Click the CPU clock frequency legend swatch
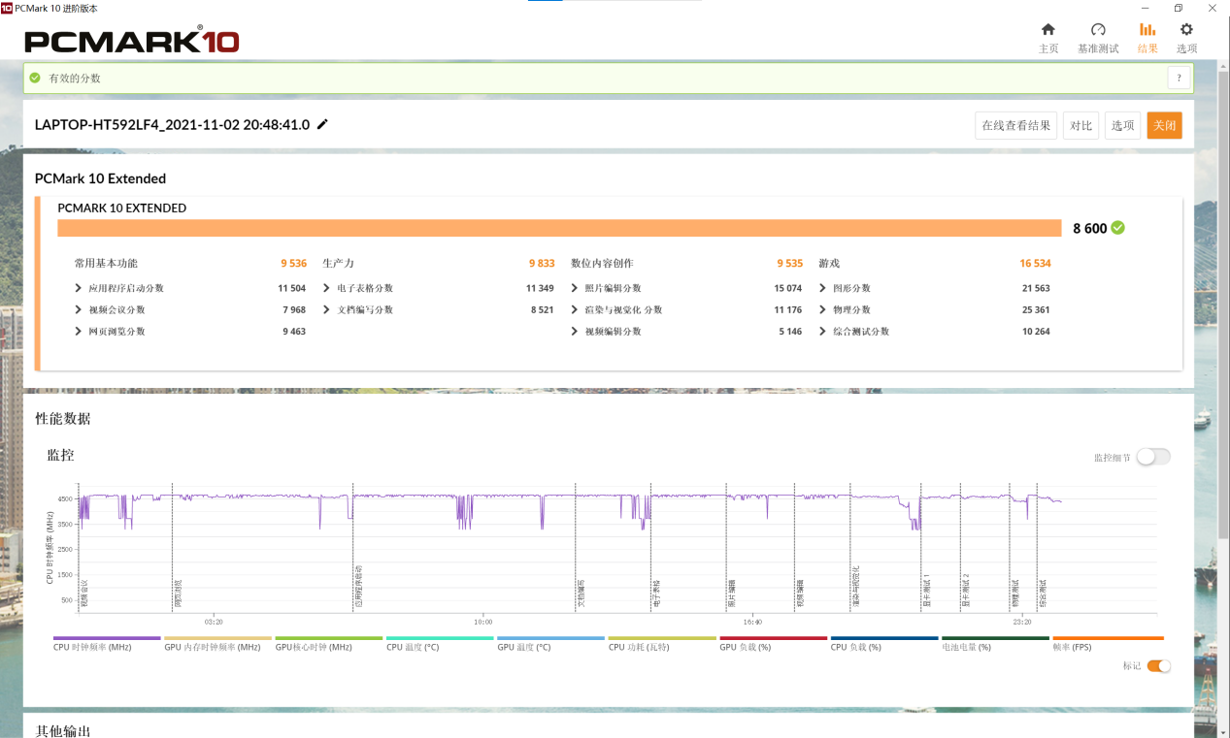The image size is (1230, 738). coord(107,638)
